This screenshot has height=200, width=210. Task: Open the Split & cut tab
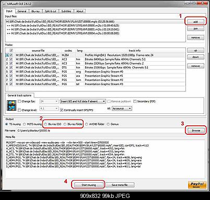(x=51, y=11)
